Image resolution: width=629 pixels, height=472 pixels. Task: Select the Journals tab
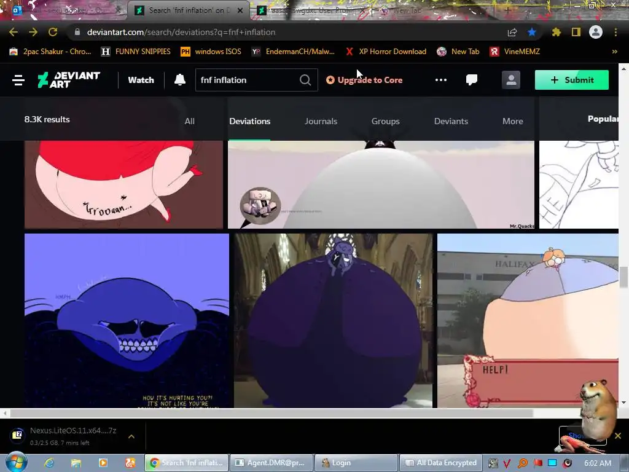coord(321,121)
